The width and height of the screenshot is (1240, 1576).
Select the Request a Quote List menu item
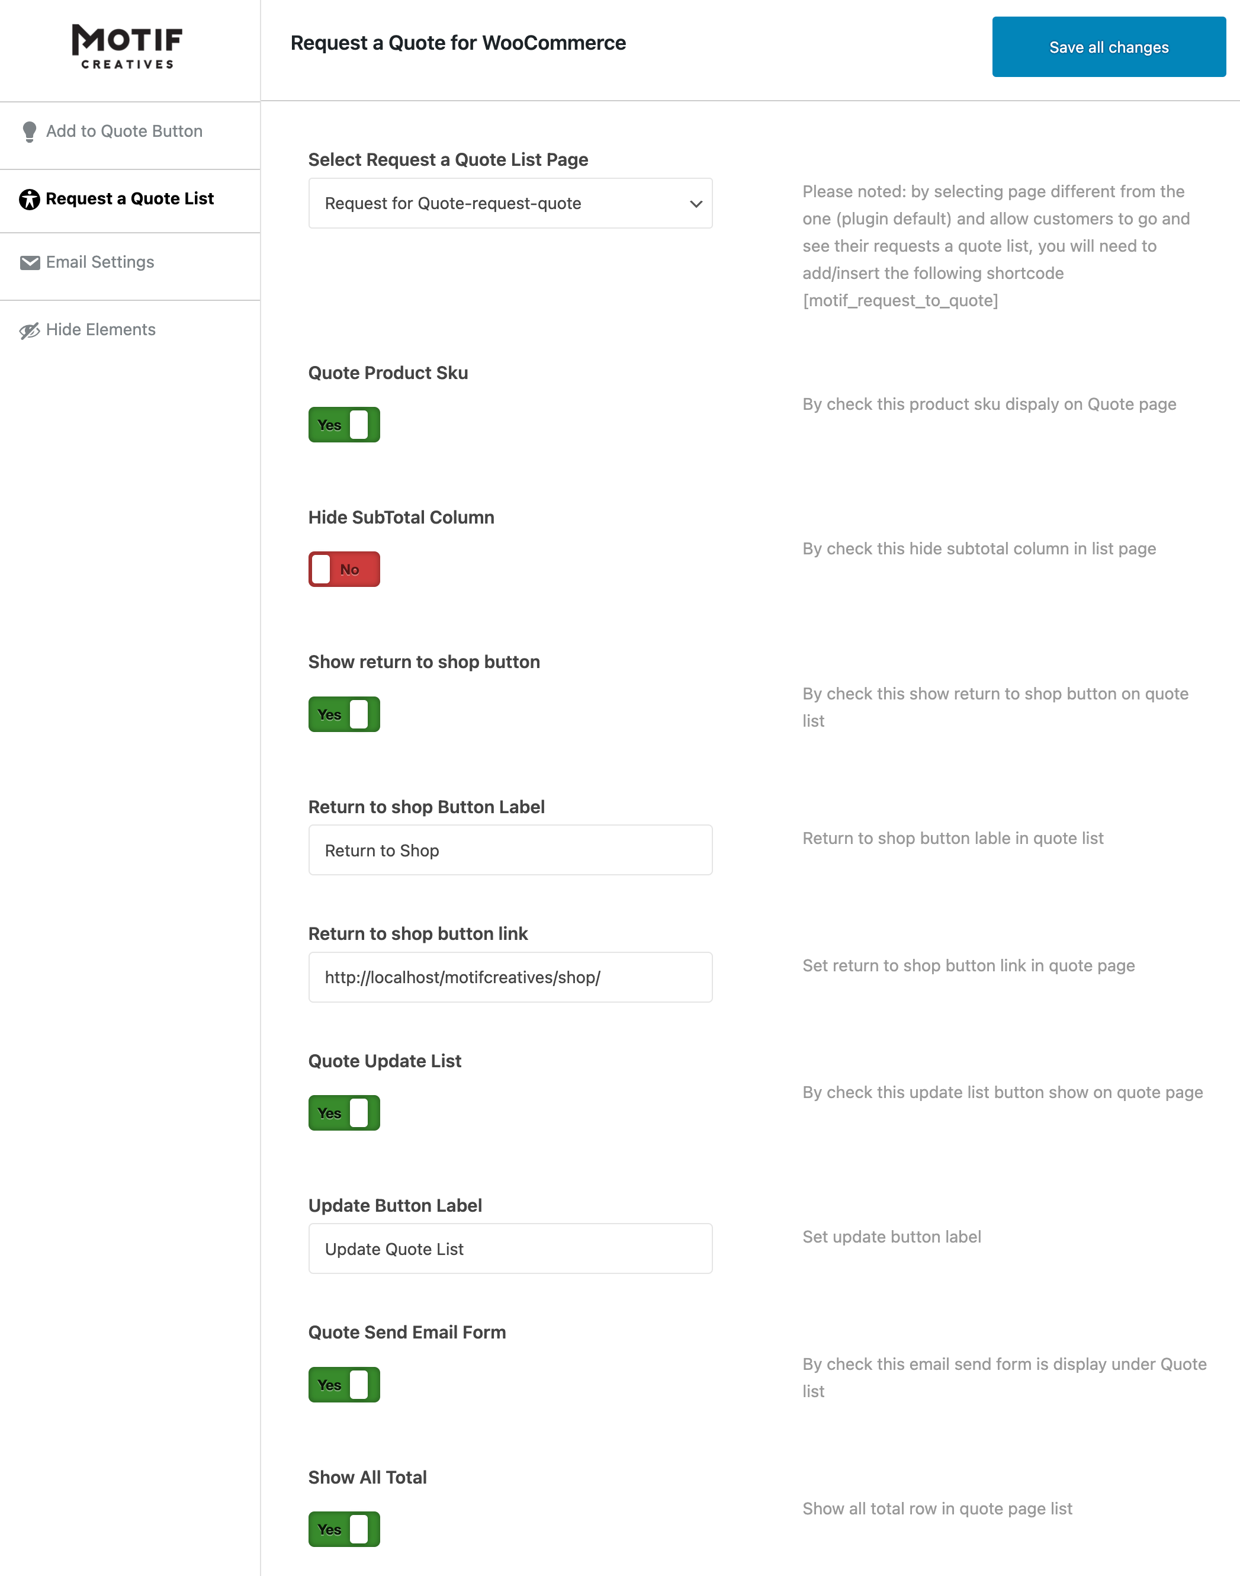click(x=129, y=198)
